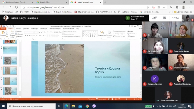Open Эффекты фигуры shape effects dropdown

coord(119,36)
